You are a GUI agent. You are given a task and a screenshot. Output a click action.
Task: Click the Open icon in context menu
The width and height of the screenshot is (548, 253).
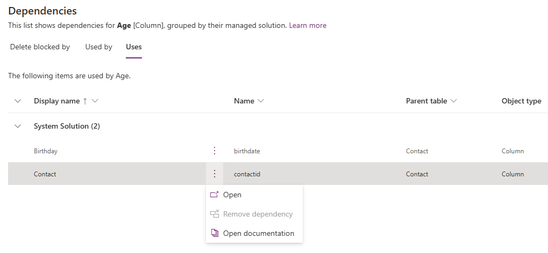pyautogui.click(x=215, y=195)
